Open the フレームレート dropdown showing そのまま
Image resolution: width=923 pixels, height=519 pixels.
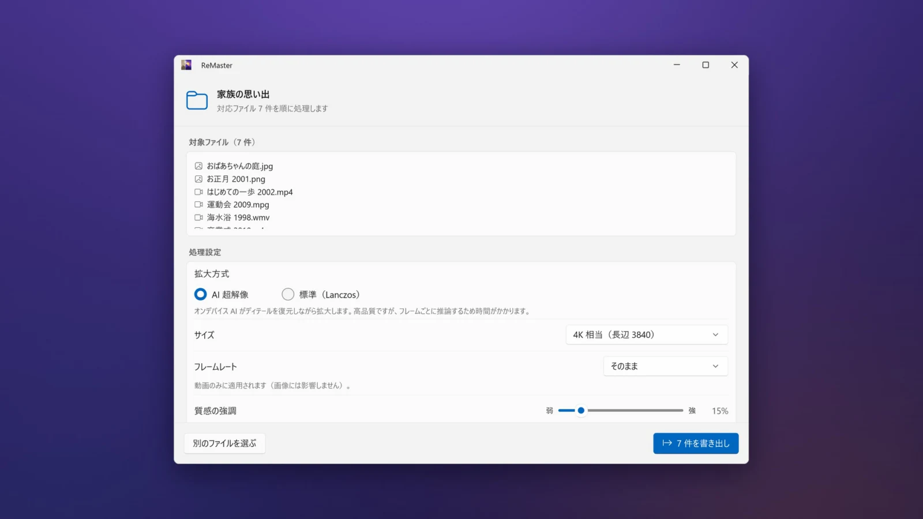coord(665,366)
